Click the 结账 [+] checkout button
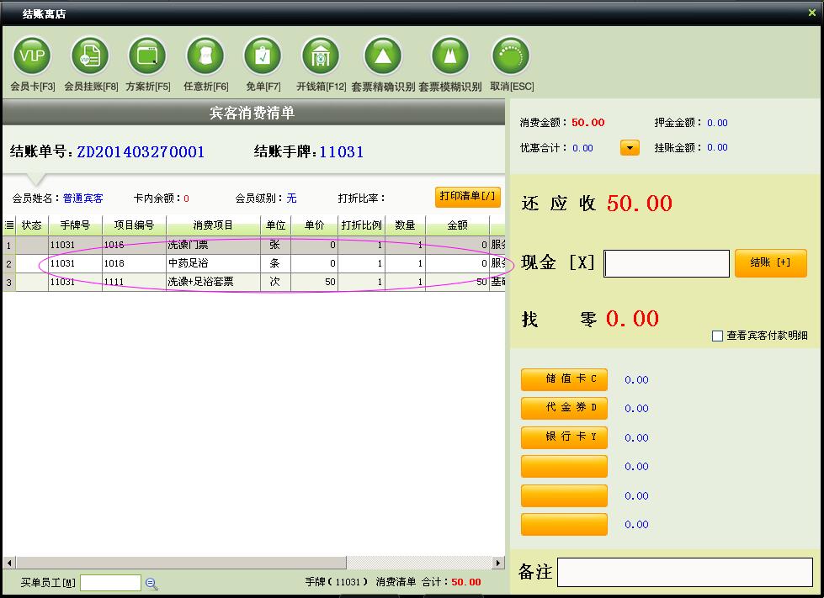This screenshot has height=598, width=824. point(770,262)
